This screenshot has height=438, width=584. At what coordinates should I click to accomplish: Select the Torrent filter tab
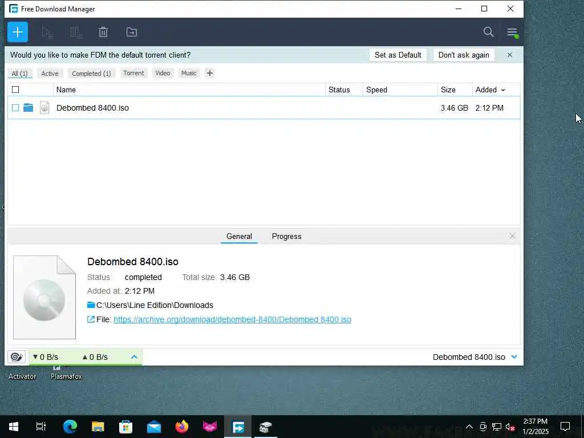pyautogui.click(x=133, y=73)
